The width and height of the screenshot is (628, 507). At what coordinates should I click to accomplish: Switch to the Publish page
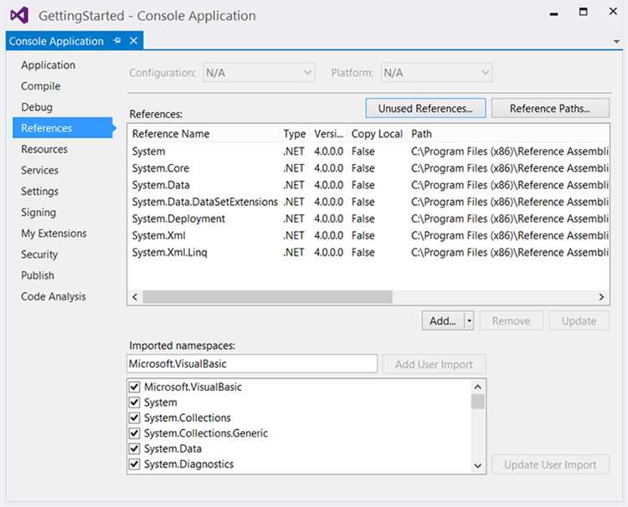37,275
